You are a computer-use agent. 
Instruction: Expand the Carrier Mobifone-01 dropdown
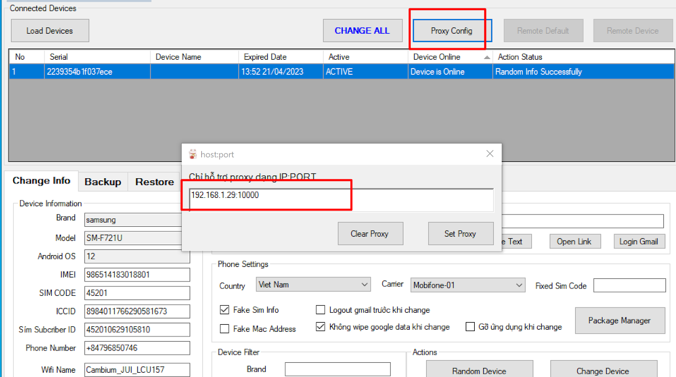coord(468,285)
